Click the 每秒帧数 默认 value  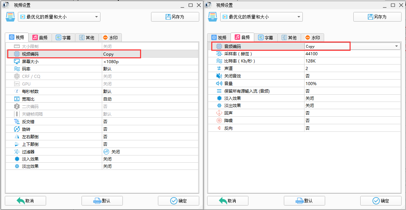pyautogui.click(x=107, y=91)
